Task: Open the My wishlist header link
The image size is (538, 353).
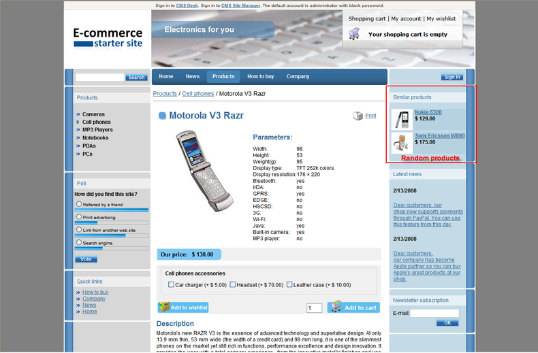Action: 441,19
